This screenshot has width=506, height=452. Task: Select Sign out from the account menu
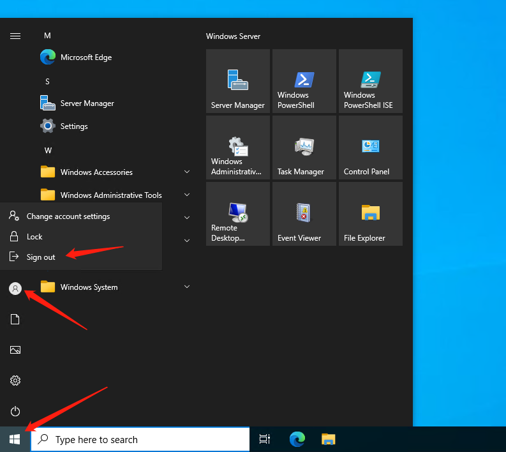click(x=81, y=257)
